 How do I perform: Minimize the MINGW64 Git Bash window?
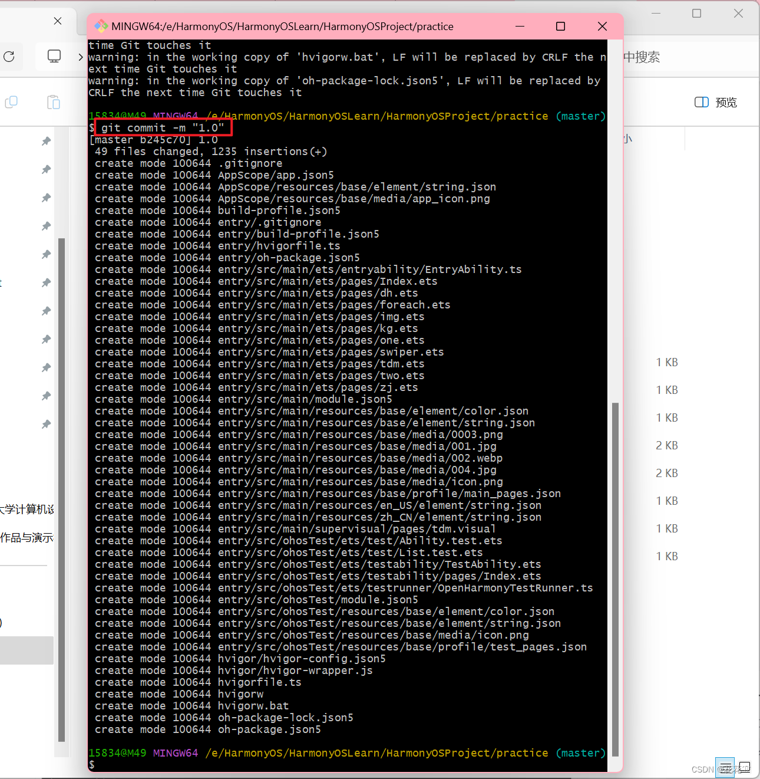click(520, 26)
